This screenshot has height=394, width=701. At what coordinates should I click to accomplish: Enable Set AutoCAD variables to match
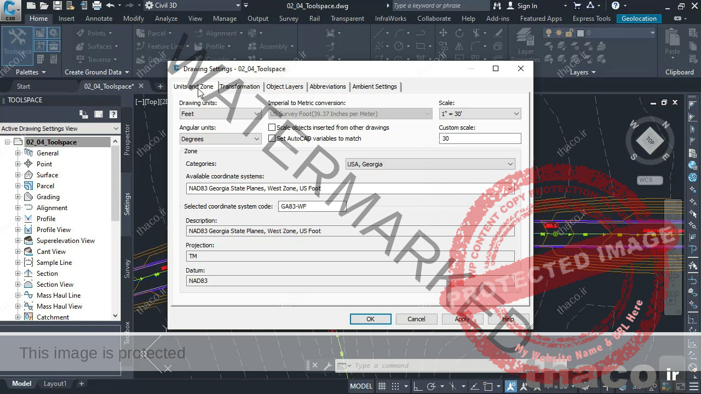tap(272, 138)
